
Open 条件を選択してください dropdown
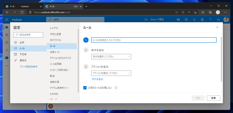(111, 57)
